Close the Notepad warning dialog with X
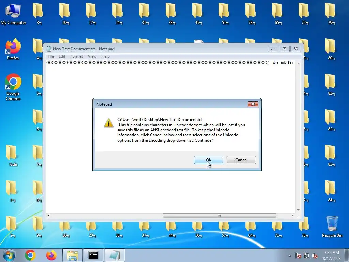This screenshot has width=349, height=262. point(253,104)
